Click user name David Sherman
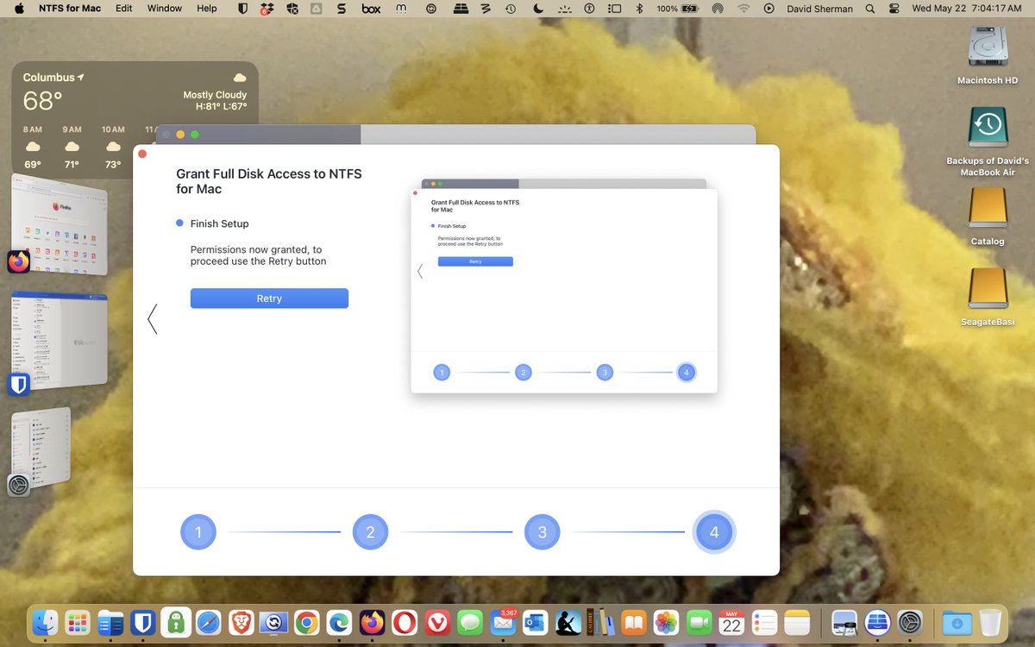 pyautogui.click(x=819, y=9)
